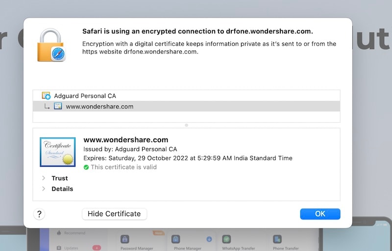The height and width of the screenshot is (251, 392).
Task: Click the Adguard Personal CA root certificate icon
Action: coord(47,96)
